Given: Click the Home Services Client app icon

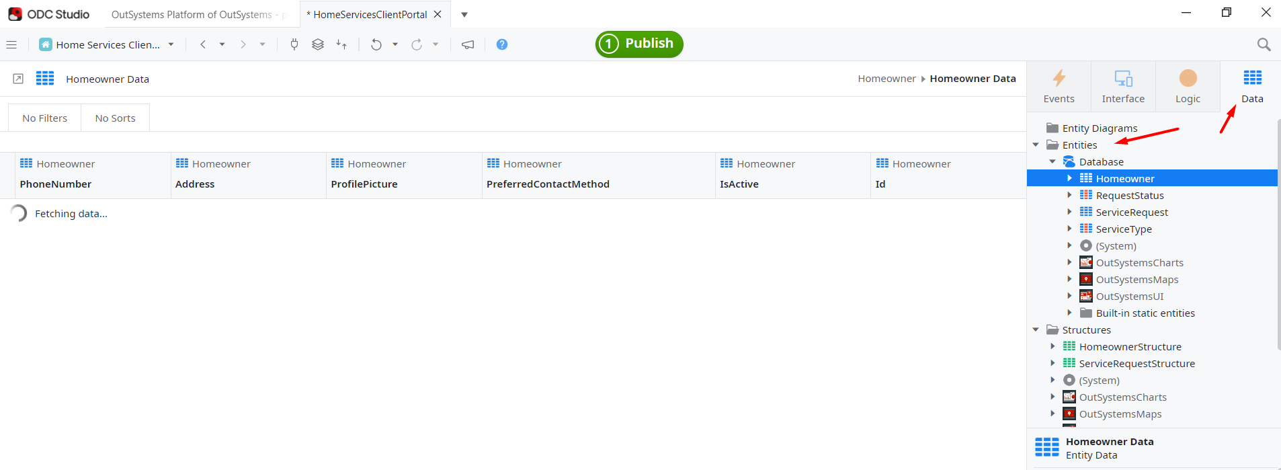Looking at the screenshot, I should pyautogui.click(x=46, y=44).
